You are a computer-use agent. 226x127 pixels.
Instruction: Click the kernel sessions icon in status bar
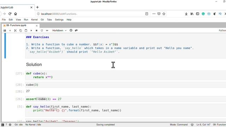coord(10,125)
